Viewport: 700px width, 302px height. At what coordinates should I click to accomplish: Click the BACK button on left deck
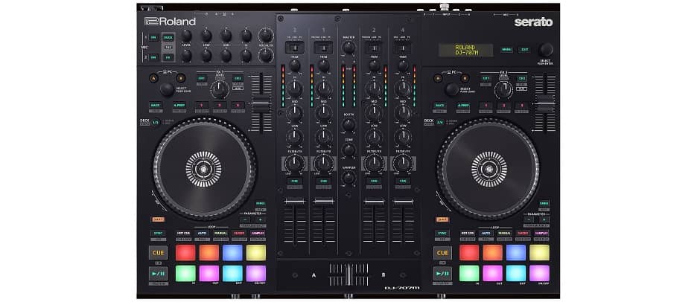click(156, 106)
